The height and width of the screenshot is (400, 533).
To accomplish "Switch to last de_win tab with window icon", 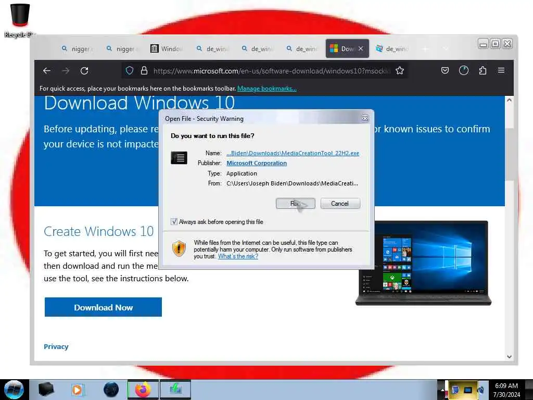I will tap(392, 48).
